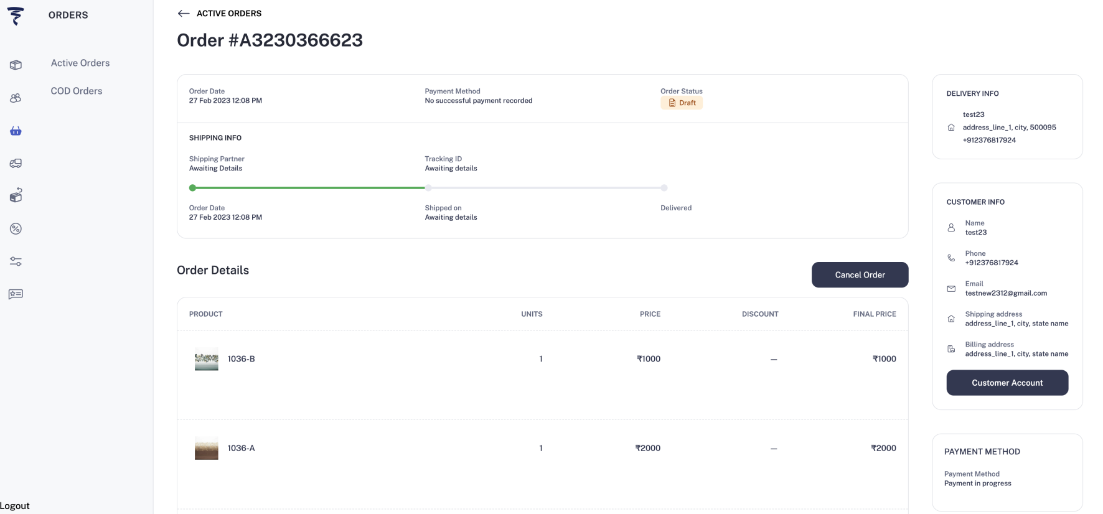1103x514 pixels.
Task: Click the 1036-A product thumbnail
Action: coord(206,448)
